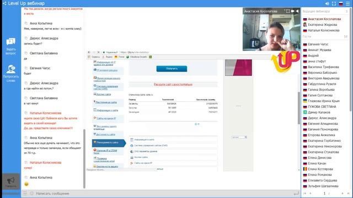Expand presenter video with its fullscreen icon
The width and height of the screenshot is (353, 198).
click(x=288, y=11)
